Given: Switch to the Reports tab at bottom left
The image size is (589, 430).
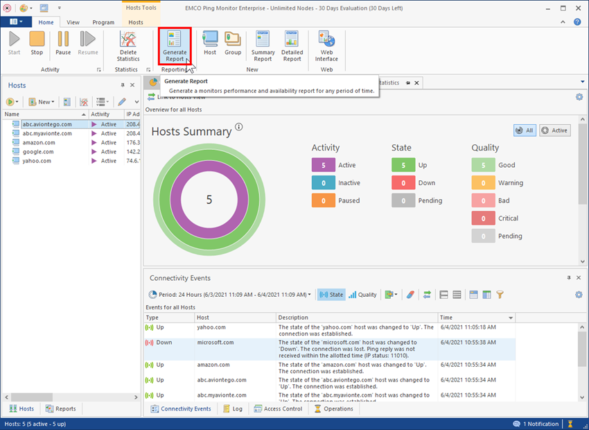Looking at the screenshot, I should click(x=60, y=409).
